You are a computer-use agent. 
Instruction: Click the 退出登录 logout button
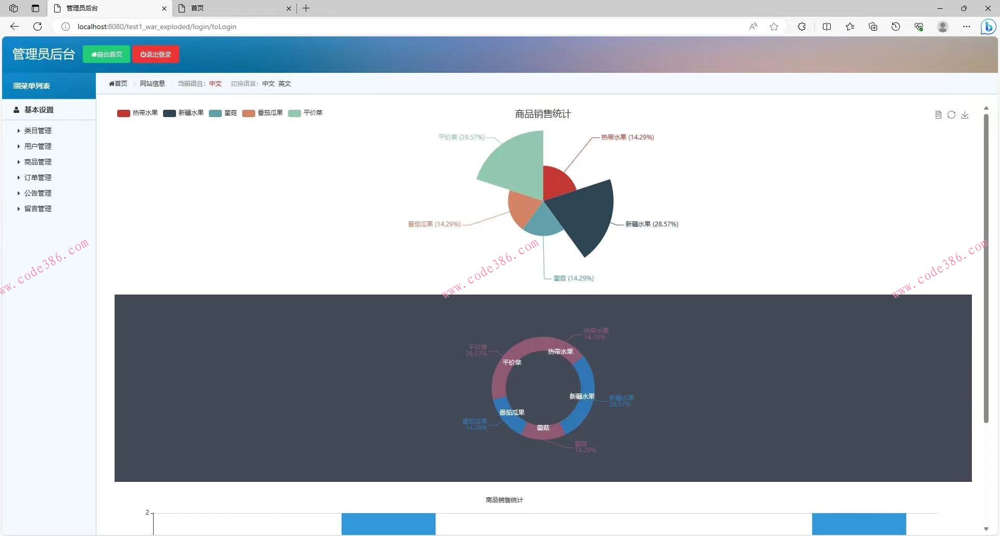tap(156, 54)
